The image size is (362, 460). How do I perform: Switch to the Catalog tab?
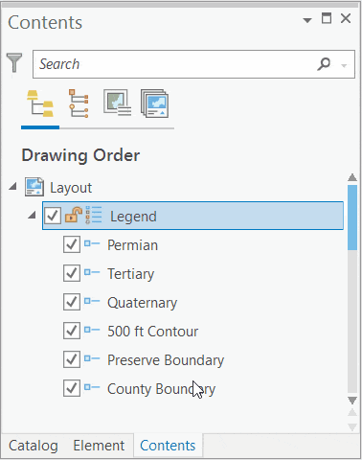click(34, 446)
